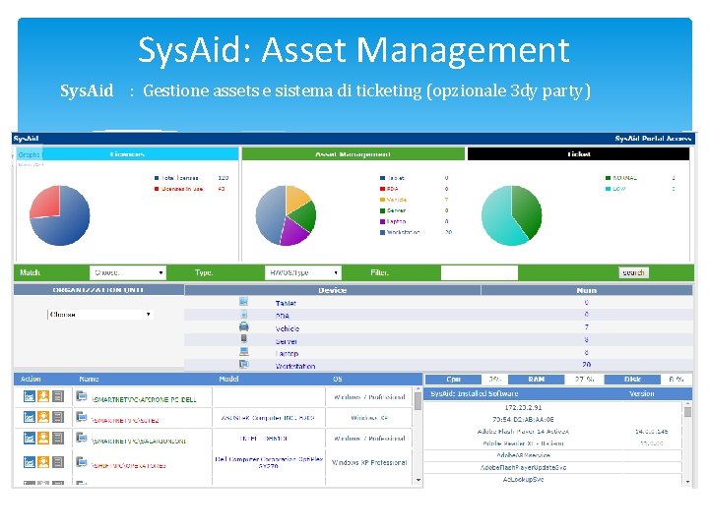
Task: Select the AcLookupSvc entry
Action: 523,480
